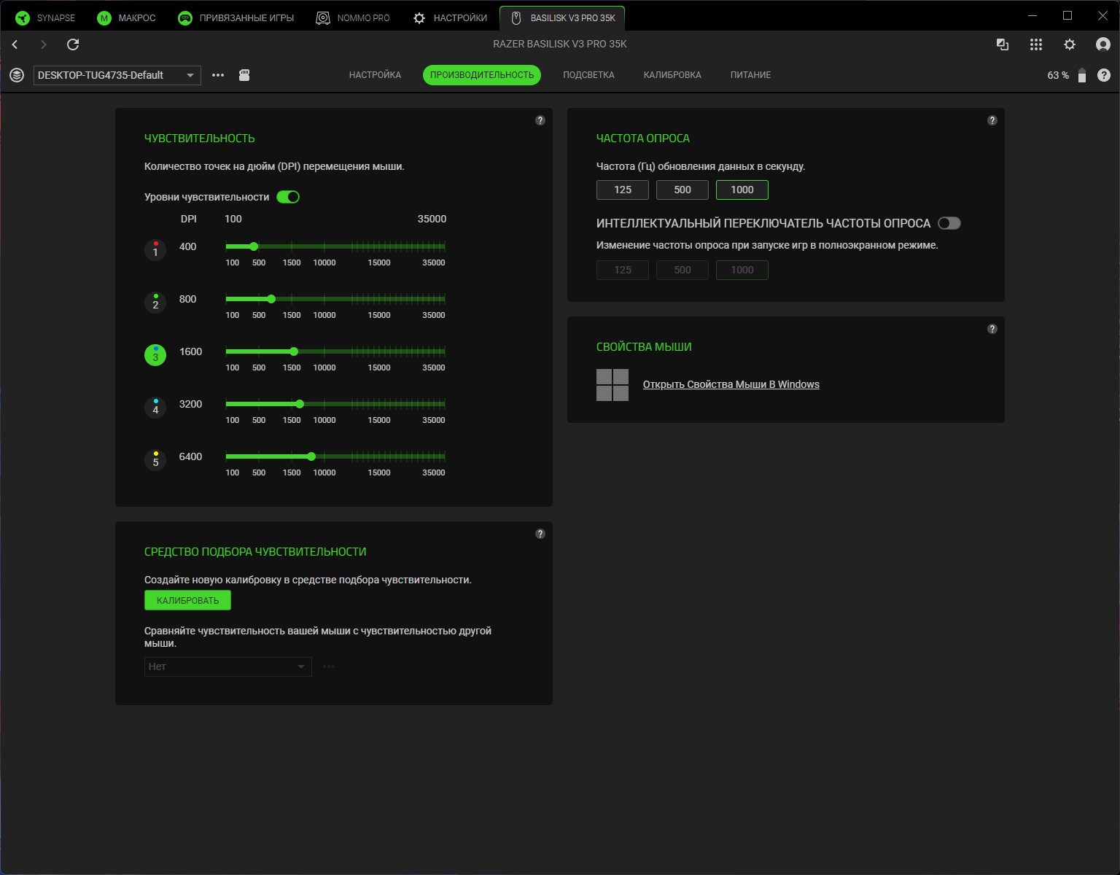Click slider handle for 3200 DPI stage
This screenshot has height=875, width=1120.
coord(300,404)
